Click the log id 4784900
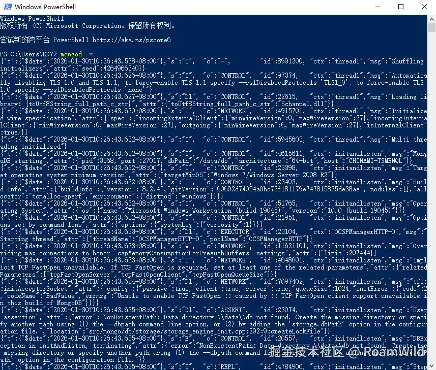 289,366
